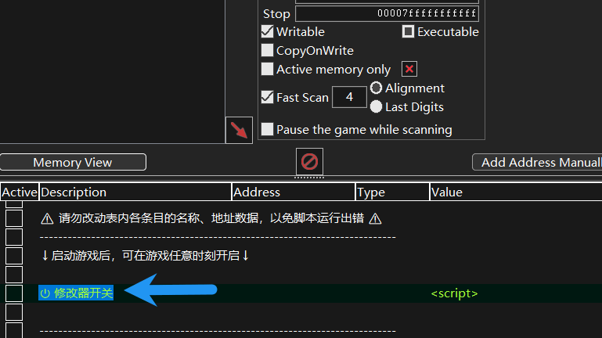Open the Memory View window
This screenshot has width=602, height=338.
click(73, 162)
